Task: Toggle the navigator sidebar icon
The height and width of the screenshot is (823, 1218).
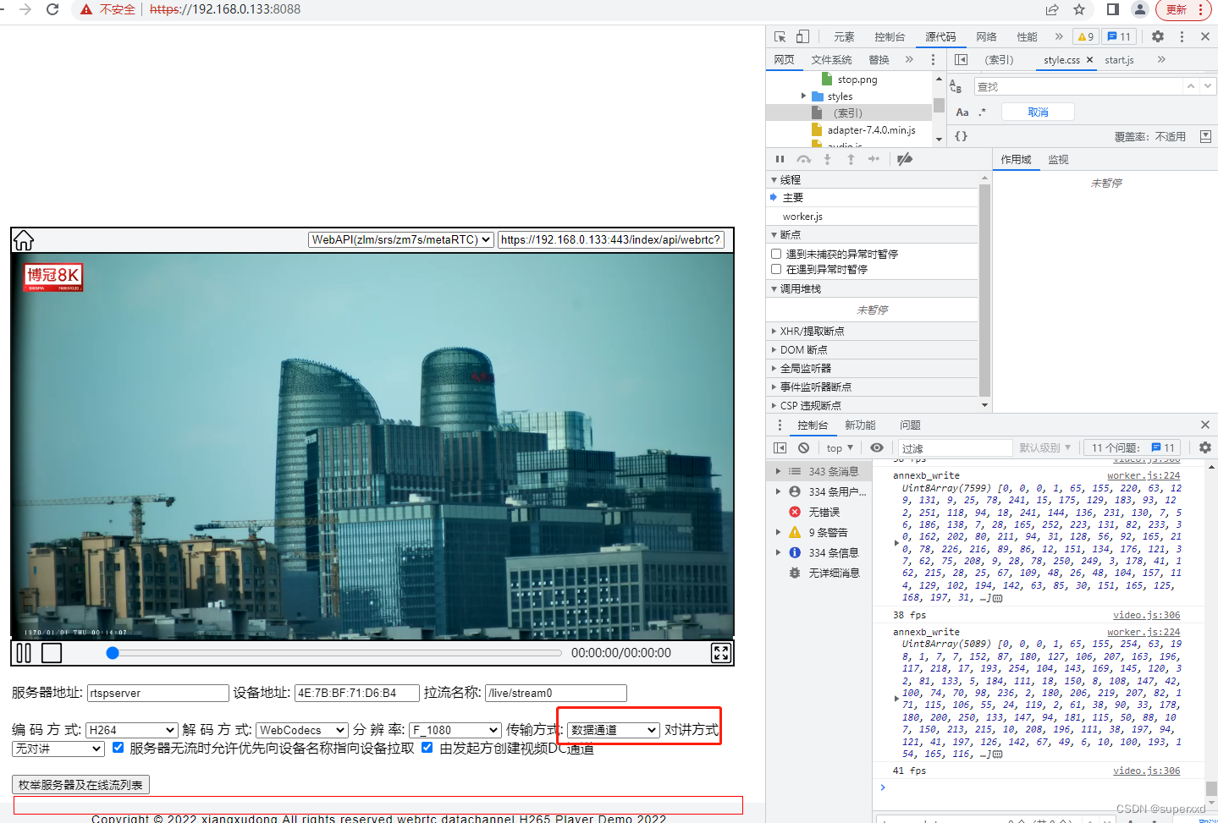Action: point(961,59)
